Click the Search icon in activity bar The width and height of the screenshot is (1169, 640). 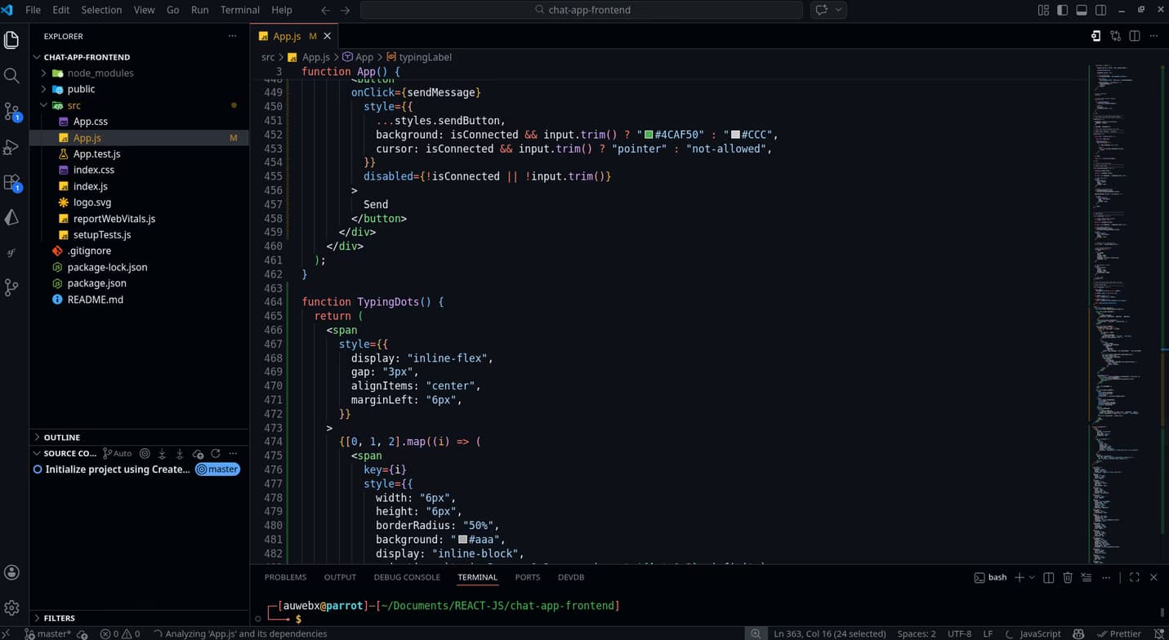pyautogui.click(x=12, y=76)
